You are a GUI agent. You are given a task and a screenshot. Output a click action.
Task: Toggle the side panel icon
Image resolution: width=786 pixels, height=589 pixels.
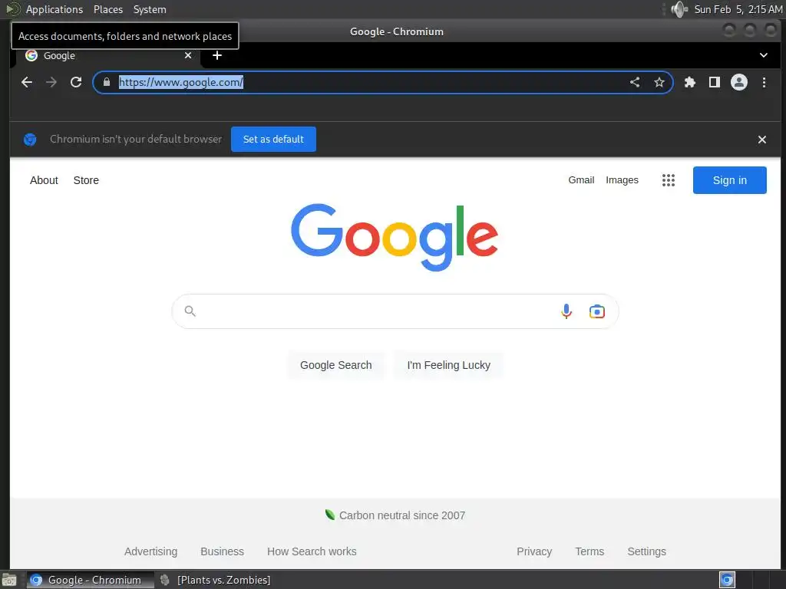(x=715, y=82)
